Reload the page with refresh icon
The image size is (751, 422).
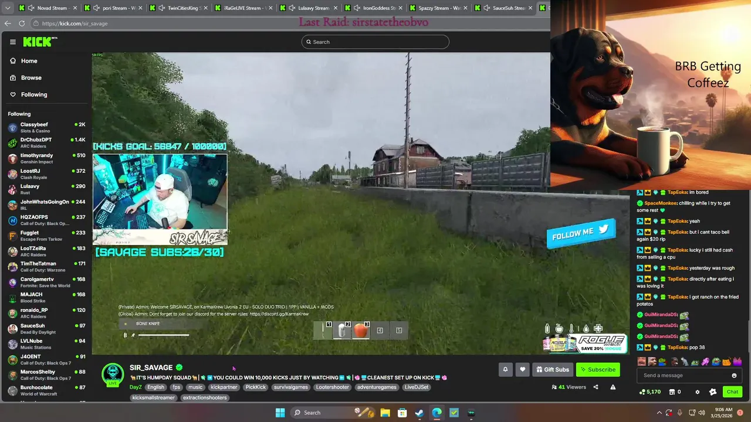[x=22, y=23]
